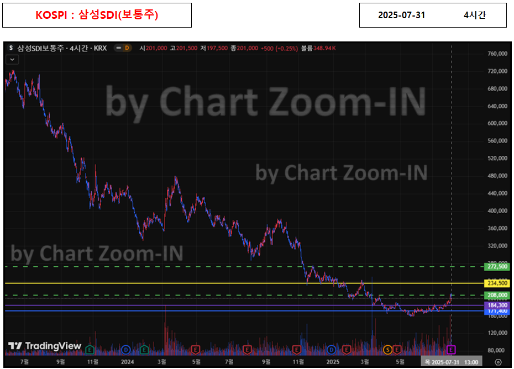The height and width of the screenshot is (369, 514).
Task: Click the orange D data status badge
Action: (127, 48)
